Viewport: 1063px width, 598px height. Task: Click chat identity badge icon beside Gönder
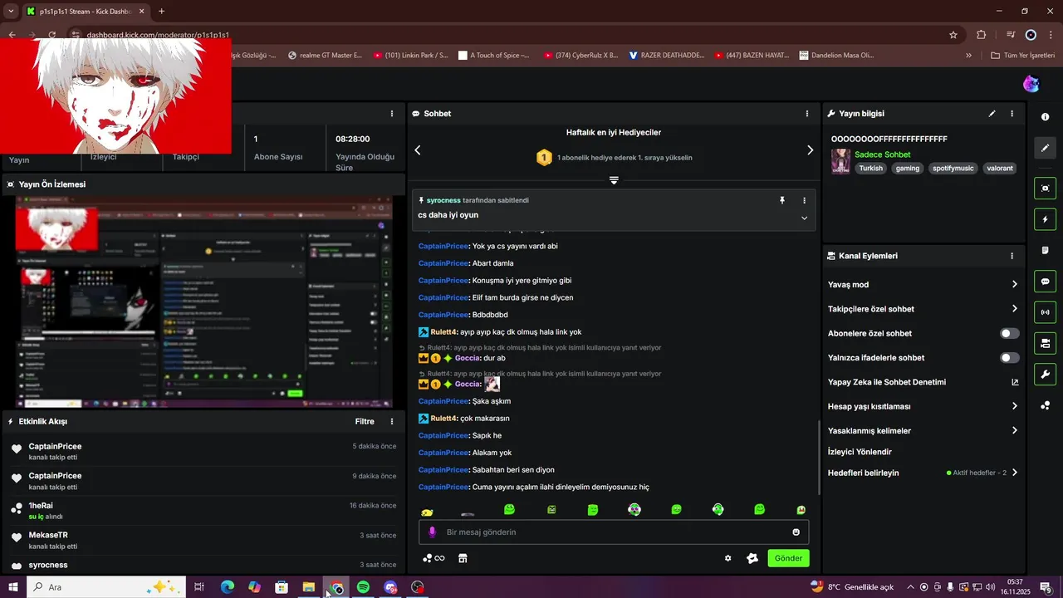click(x=752, y=558)
